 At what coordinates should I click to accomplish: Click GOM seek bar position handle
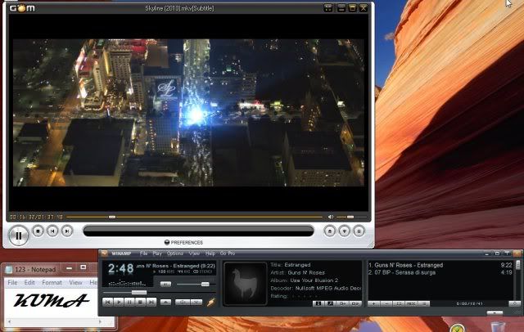pos(112,217)
